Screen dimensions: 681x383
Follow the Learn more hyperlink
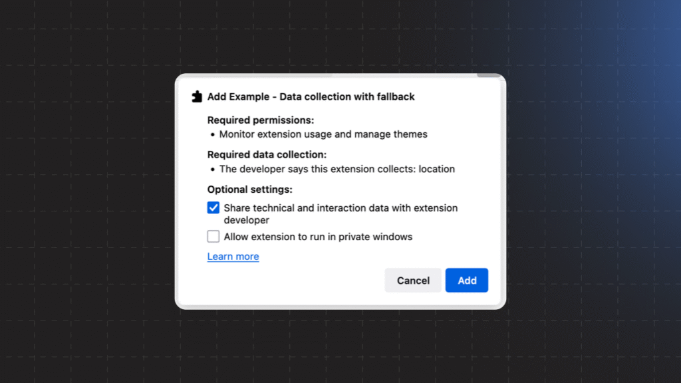(233, 257)
